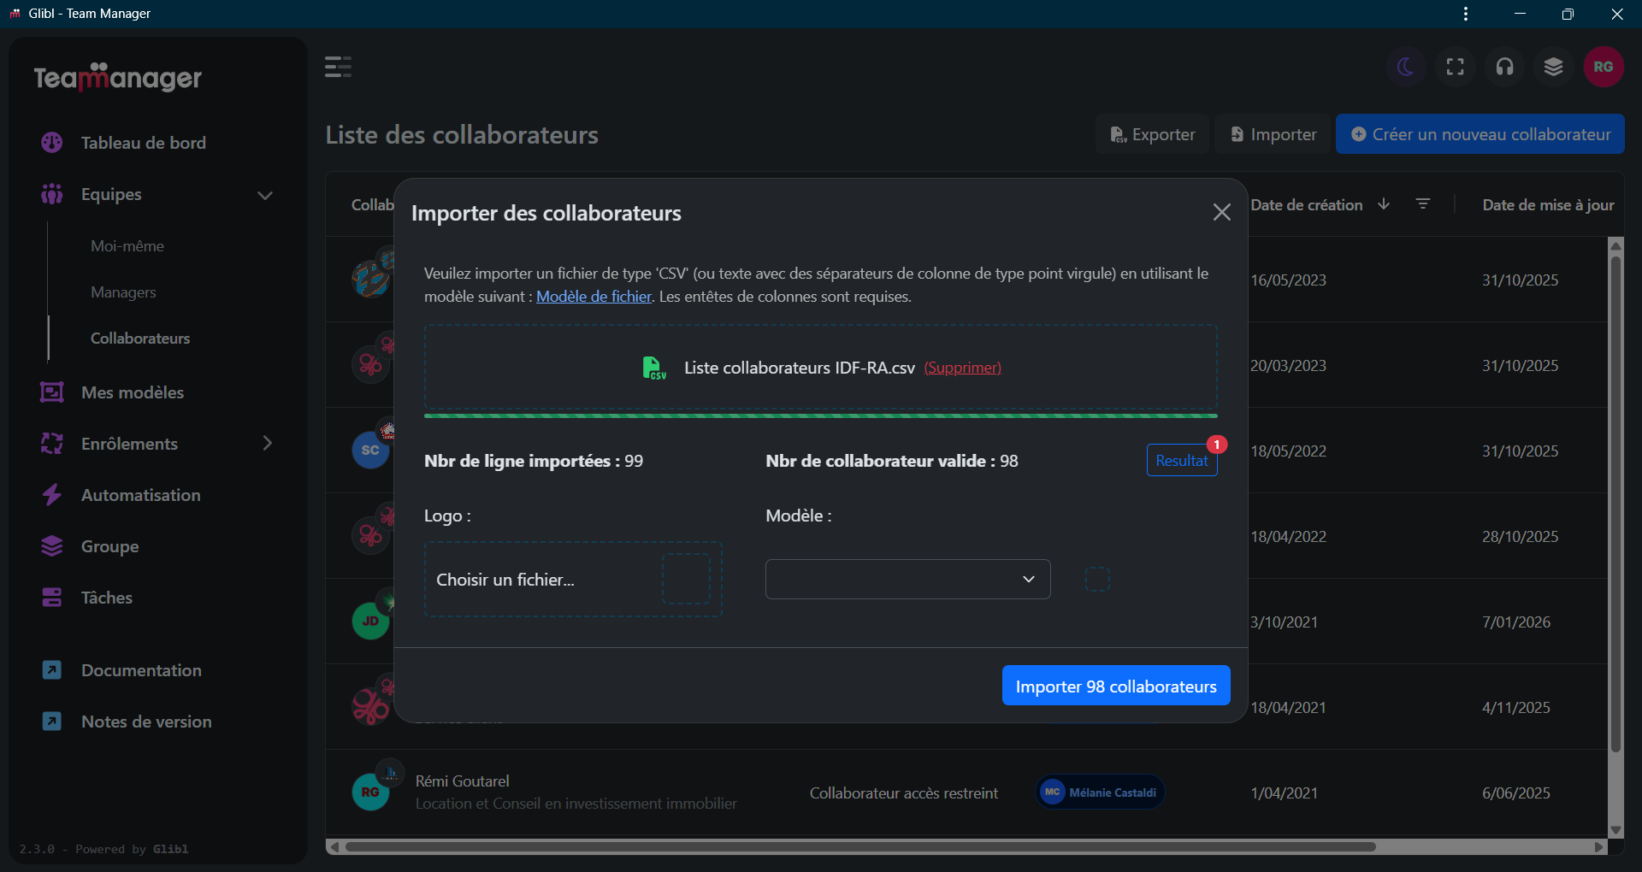
Task: Sort by Date de création arrow
Action: [1384, 204]
